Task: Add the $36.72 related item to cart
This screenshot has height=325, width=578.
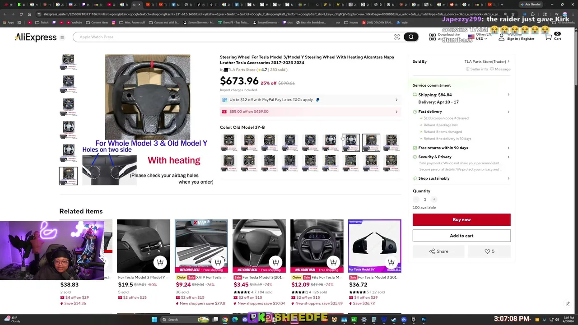Action: click(391, 262)
